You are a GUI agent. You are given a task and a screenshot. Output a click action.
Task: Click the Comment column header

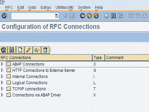tap(127, 58)
